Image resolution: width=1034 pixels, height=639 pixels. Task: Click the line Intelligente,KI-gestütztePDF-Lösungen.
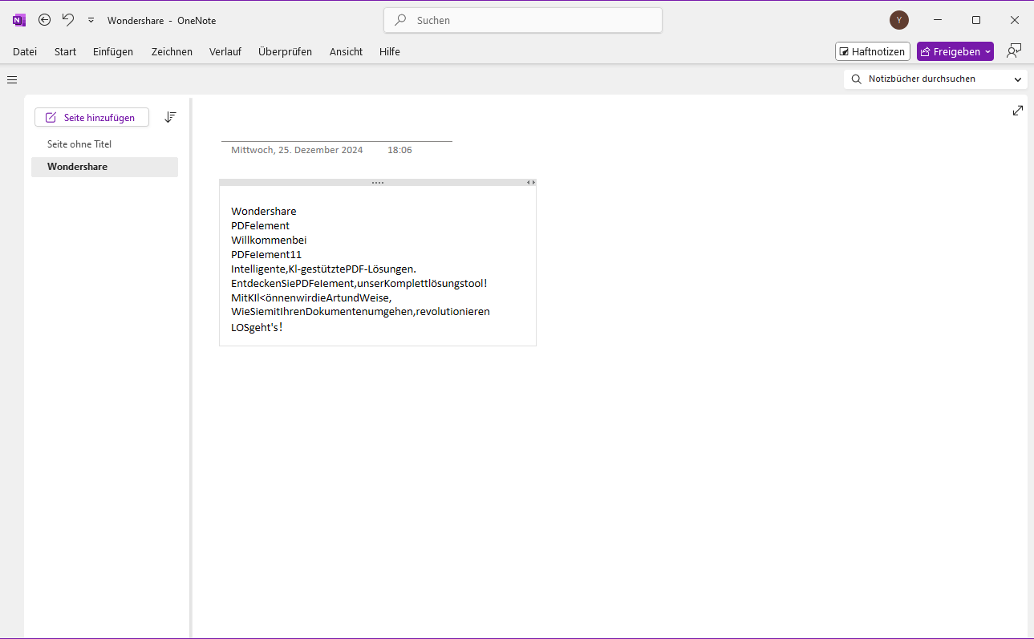[323, 269]
